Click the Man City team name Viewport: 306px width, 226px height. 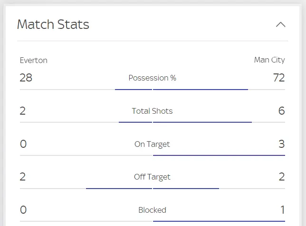tap(269, 60)
